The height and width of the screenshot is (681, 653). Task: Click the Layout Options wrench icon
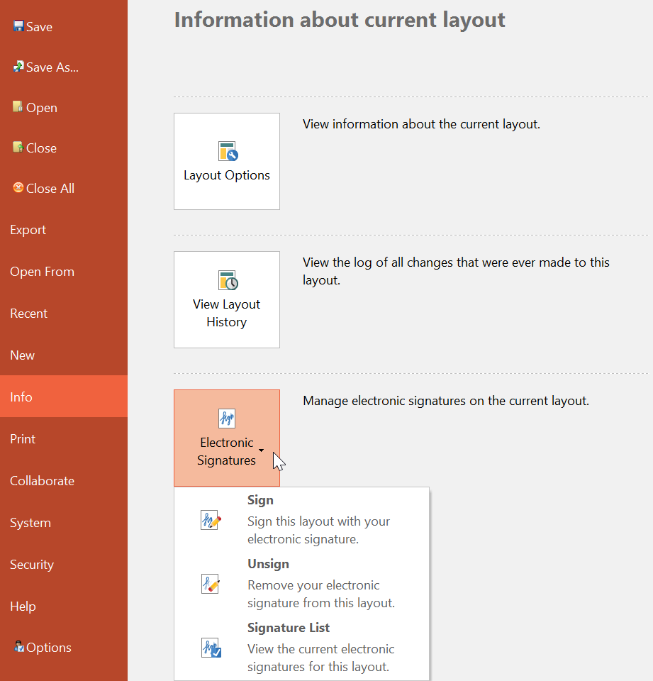(227, 151)
